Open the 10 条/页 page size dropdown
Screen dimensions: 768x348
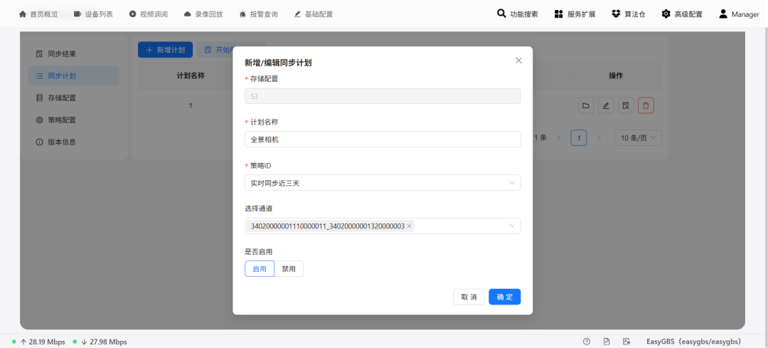click(638, 138)
